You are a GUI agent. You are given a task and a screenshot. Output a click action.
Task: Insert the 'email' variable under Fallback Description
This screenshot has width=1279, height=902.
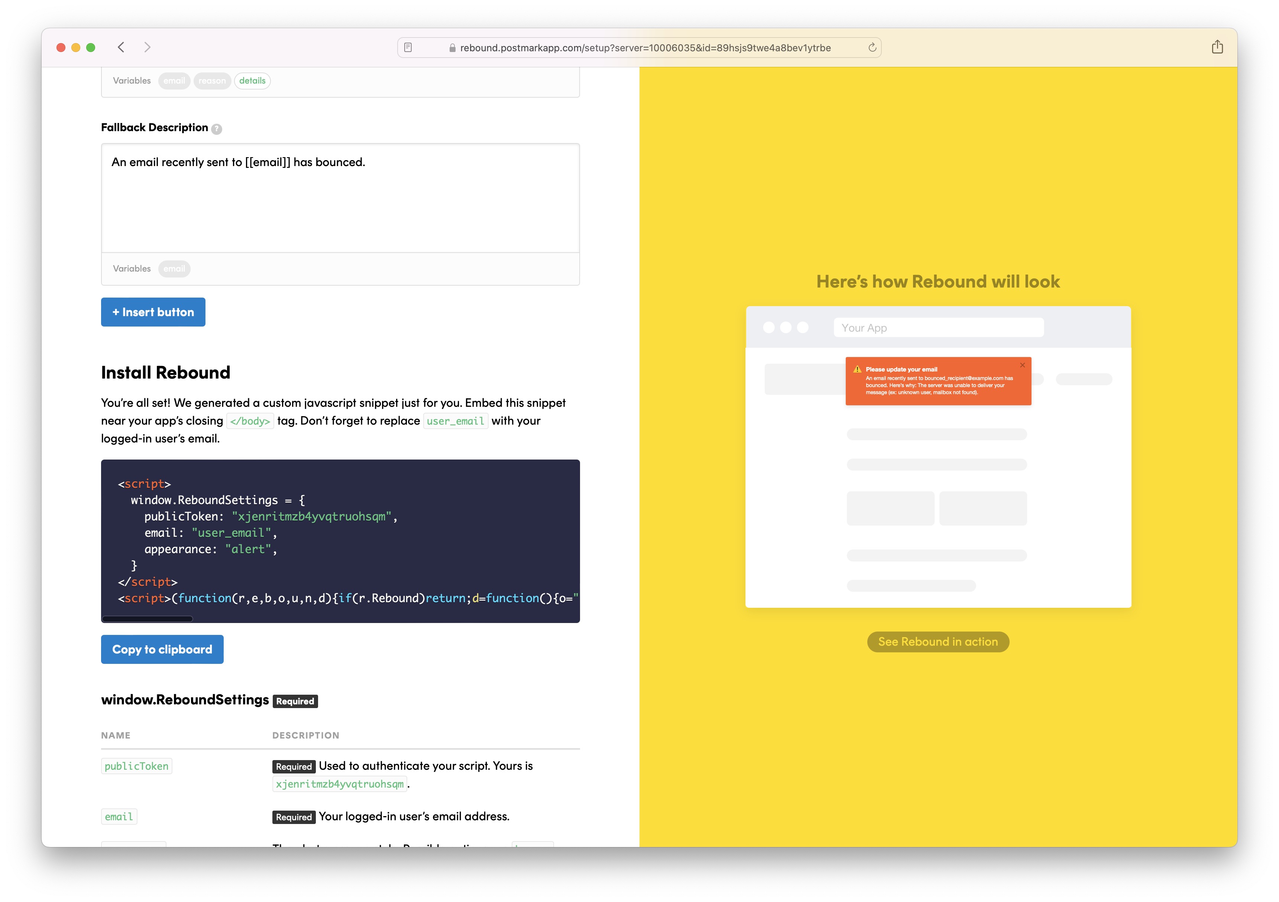coord(174,269)
